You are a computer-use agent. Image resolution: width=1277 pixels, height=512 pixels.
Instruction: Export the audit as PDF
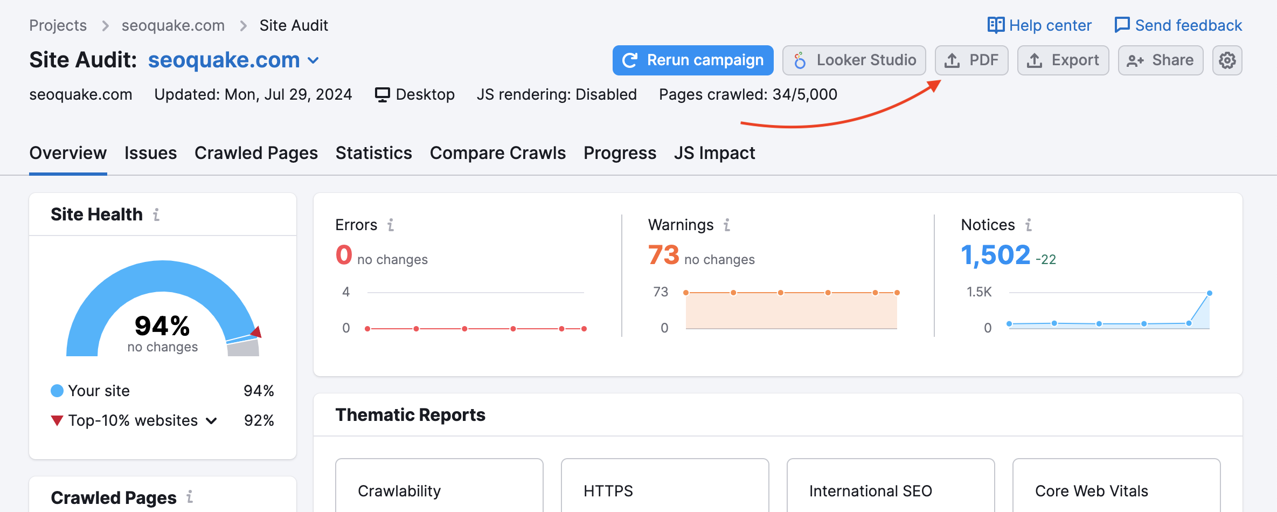(x=971, y=60)
